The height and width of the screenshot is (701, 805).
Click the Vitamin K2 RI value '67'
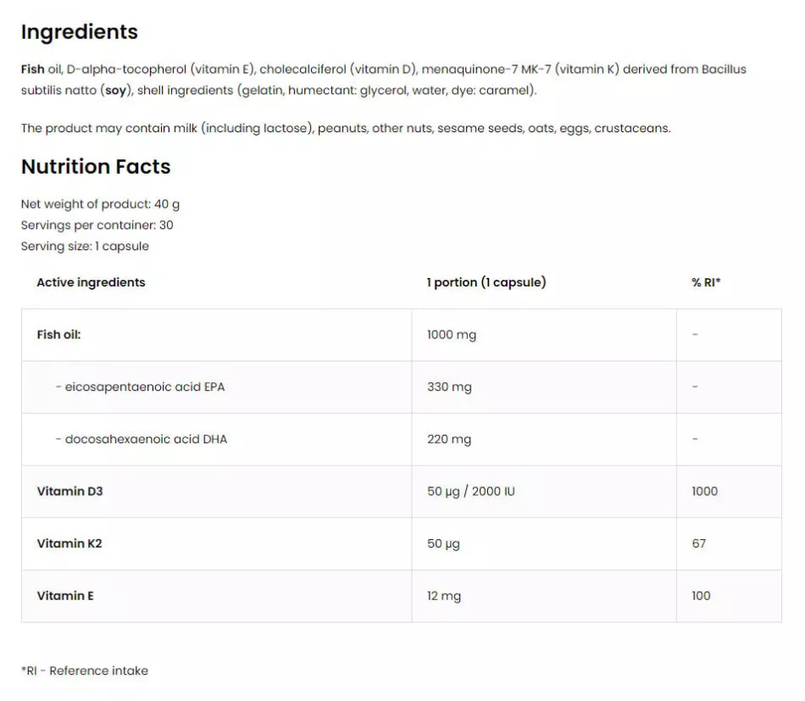(699, 543)
